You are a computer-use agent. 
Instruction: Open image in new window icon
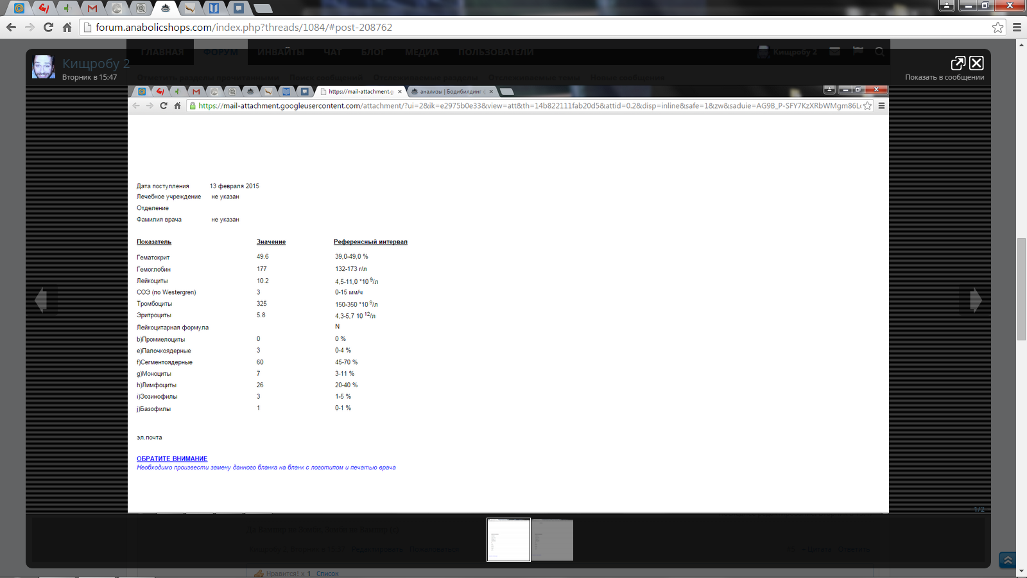(958, 63)
